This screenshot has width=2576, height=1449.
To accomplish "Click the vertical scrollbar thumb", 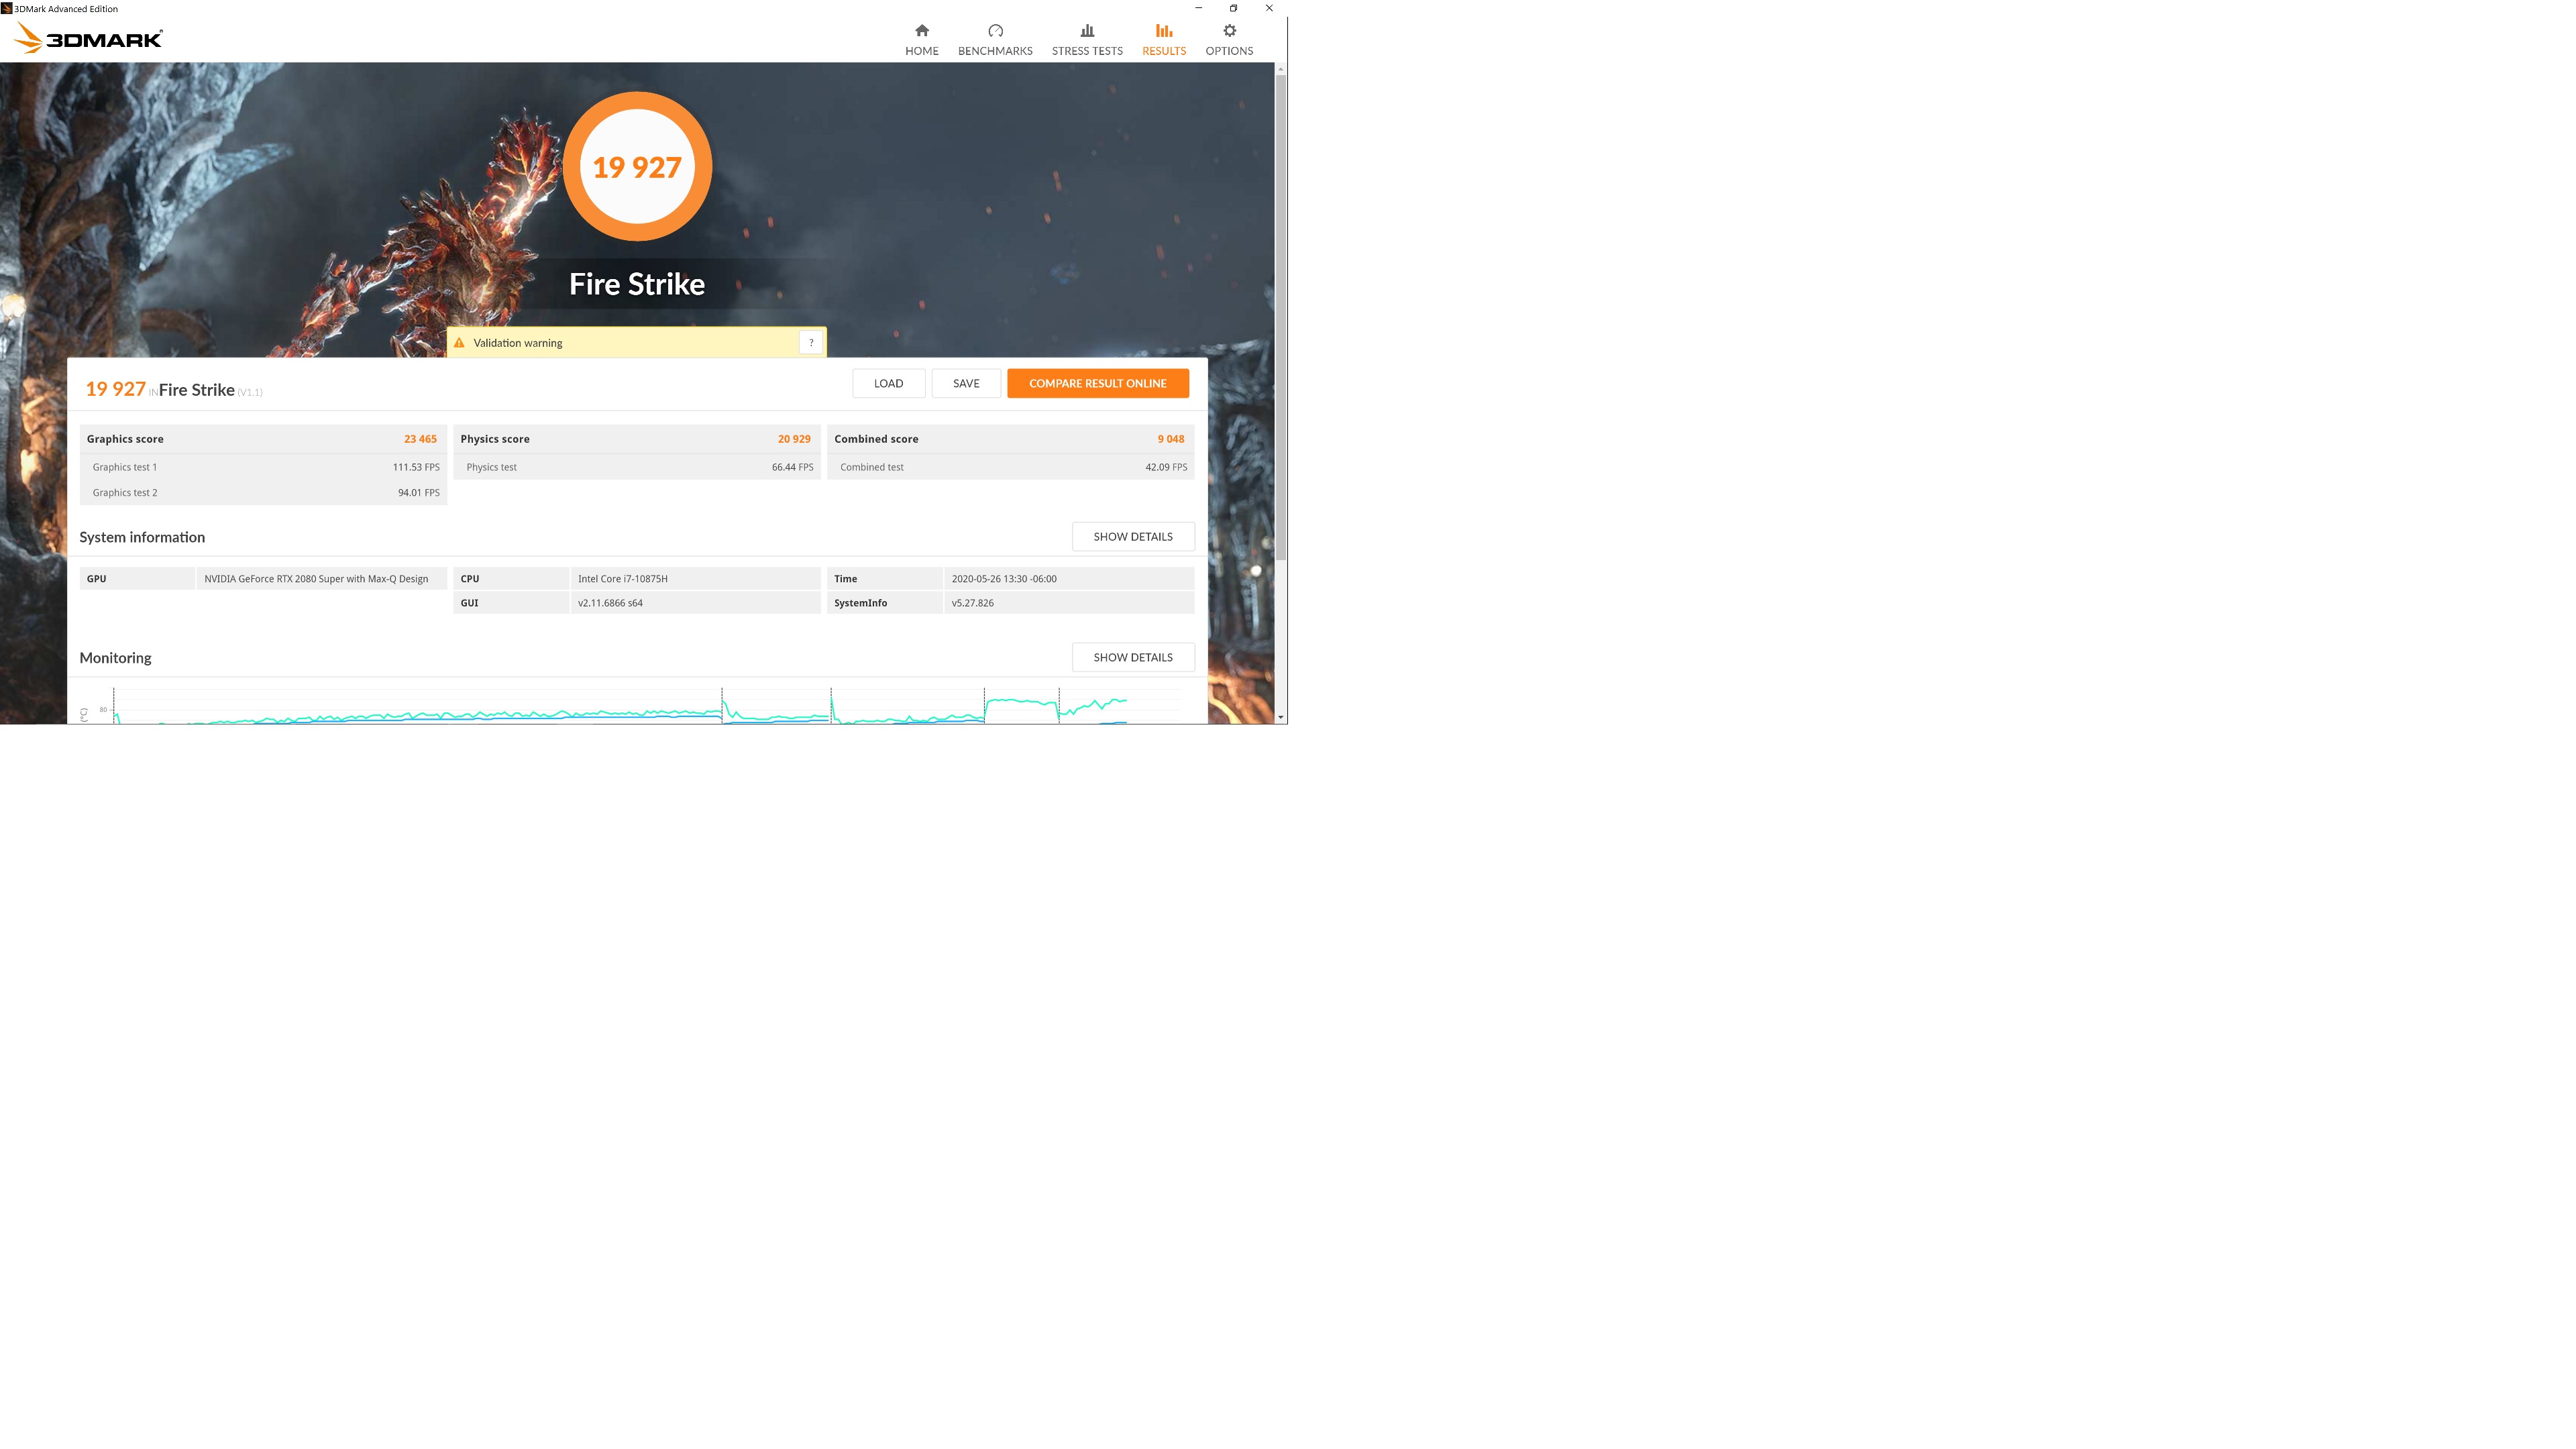I will (x=1281, y=317).
